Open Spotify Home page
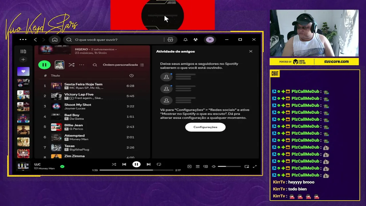This screenshot has height=206, width=366. [55, 39]
